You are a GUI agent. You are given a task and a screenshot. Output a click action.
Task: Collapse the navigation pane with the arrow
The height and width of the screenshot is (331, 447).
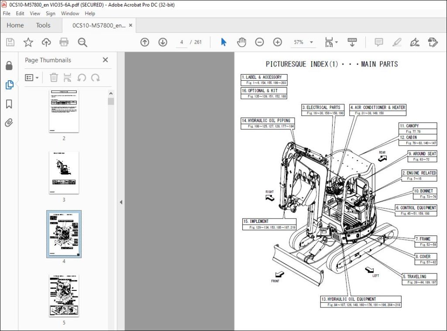coord(121,202)
